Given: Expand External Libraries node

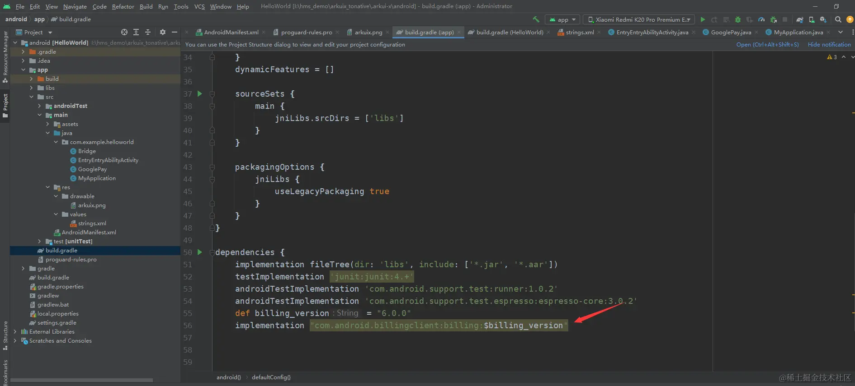Looking at the screenshot, I should (x=15, y=332).
